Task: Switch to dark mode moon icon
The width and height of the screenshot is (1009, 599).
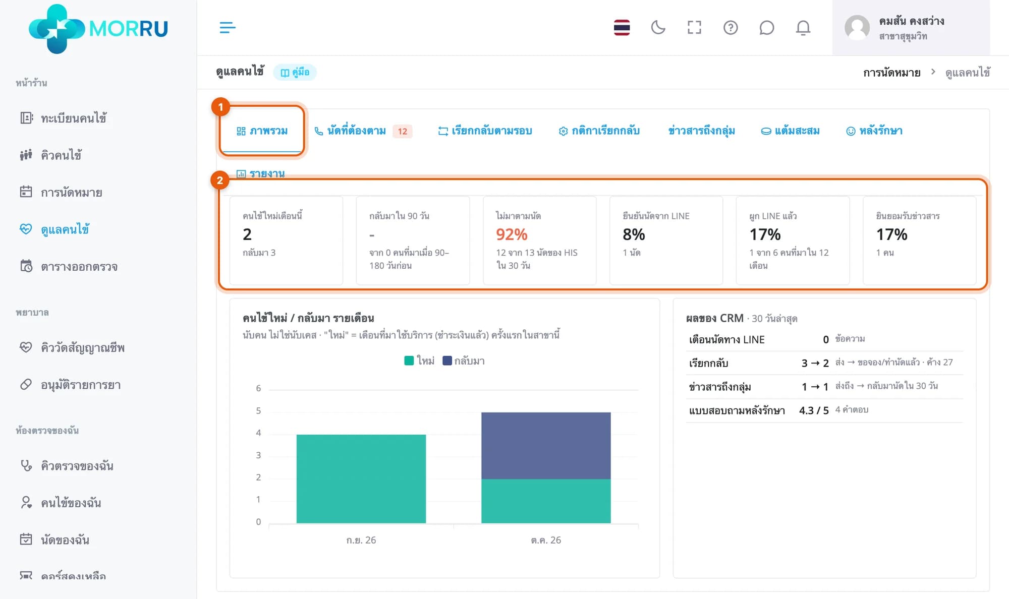Action: (658, 27)
